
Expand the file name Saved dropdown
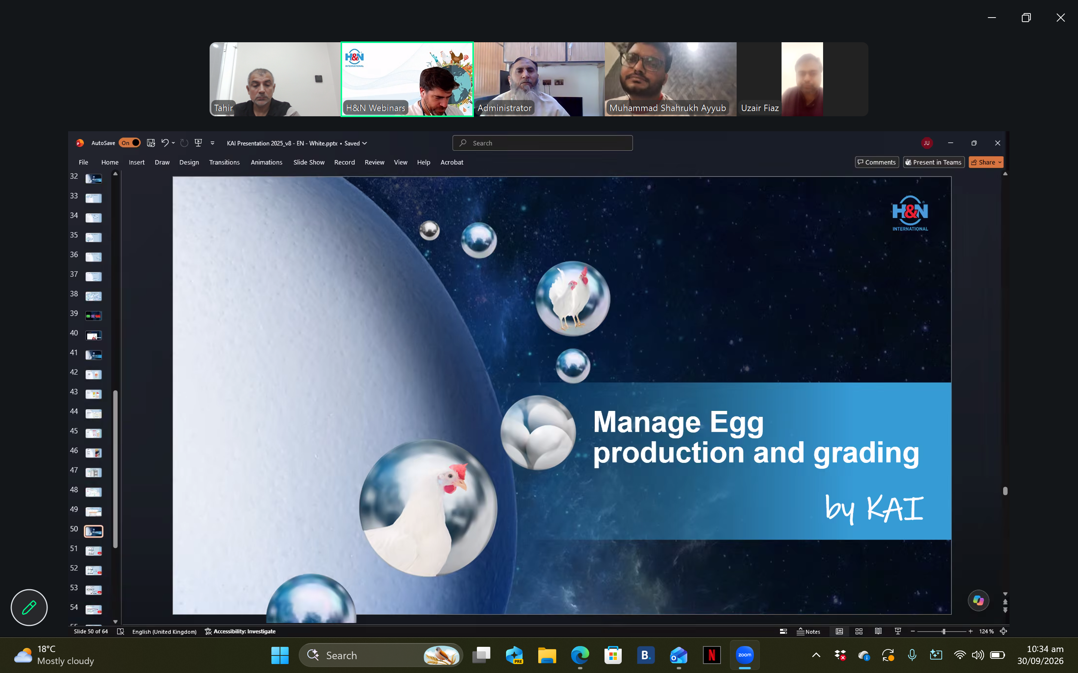364,143
